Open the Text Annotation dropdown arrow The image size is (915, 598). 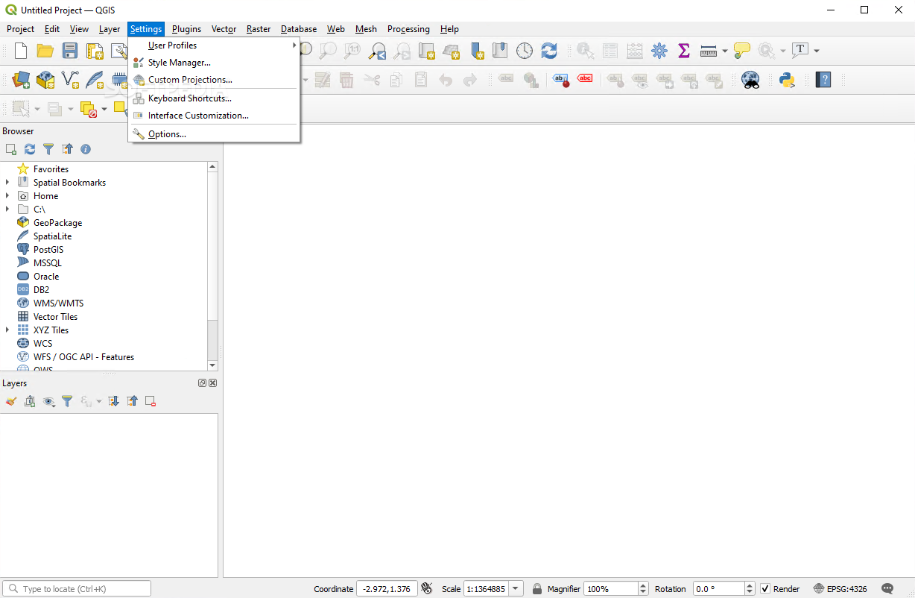[817, 51]
